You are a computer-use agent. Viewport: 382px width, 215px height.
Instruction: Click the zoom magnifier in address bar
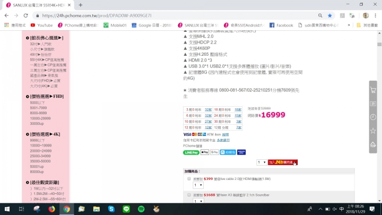click(320, 15)
